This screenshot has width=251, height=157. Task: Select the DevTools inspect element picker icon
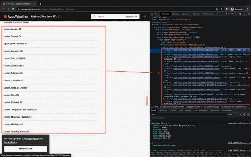tap(153, 14)
